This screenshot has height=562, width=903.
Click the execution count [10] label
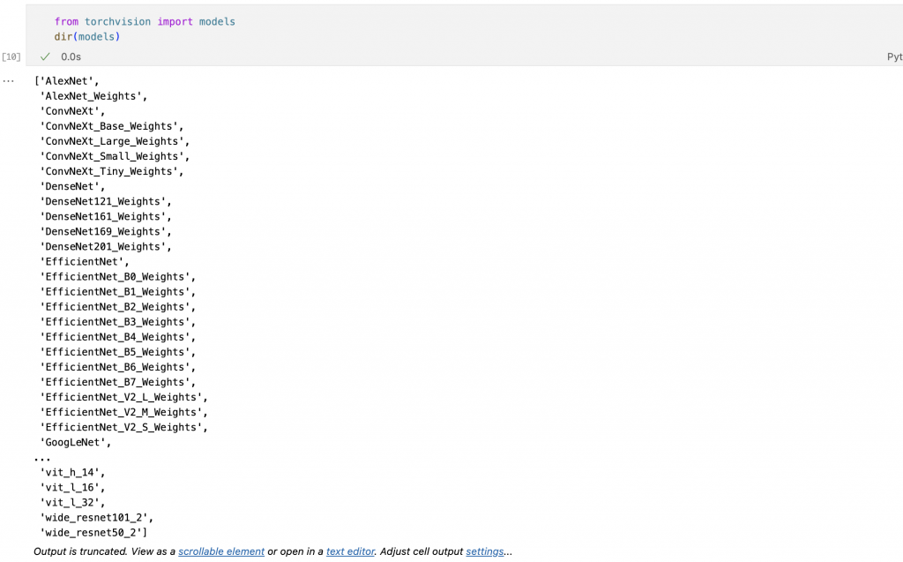(11, 56)
